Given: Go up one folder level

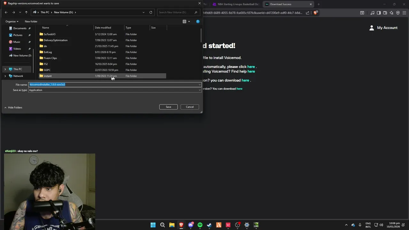Looking at the screenshot, I should coord(26,12).
